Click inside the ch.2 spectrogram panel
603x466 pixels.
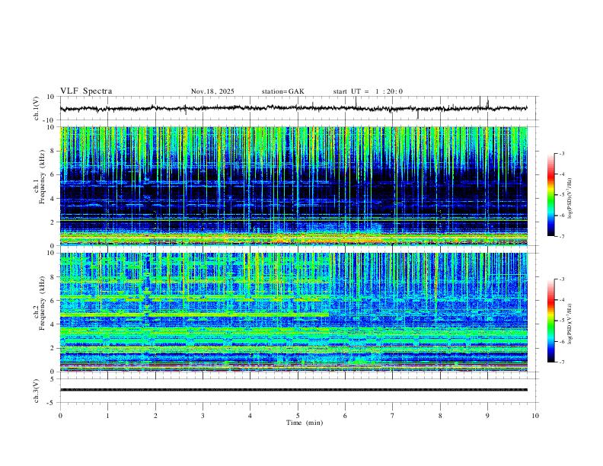click(x=294, y=312)
